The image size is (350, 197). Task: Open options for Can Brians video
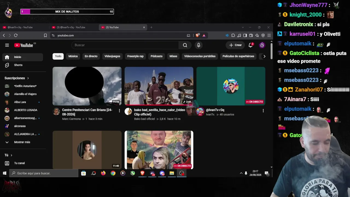tap(119, 111)
